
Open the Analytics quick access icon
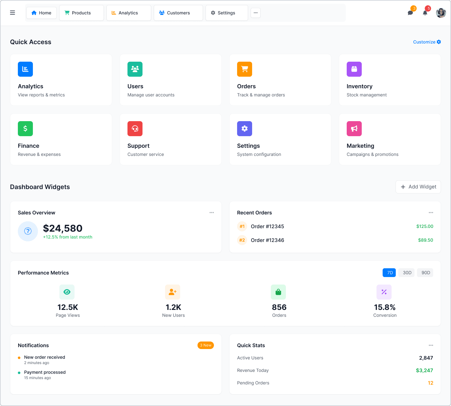click(25, 69)
